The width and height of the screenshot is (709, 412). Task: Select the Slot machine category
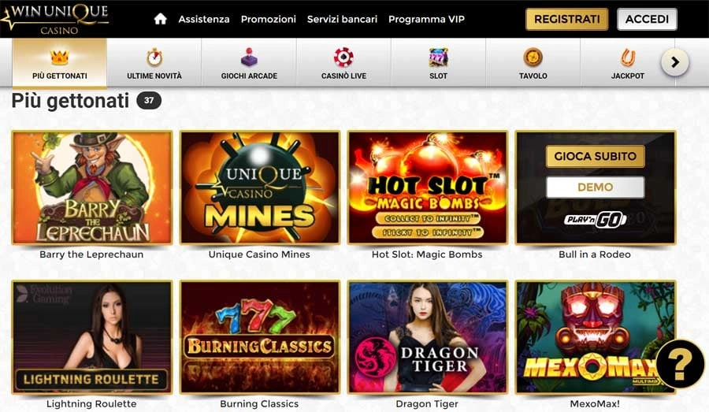(438, 62)
